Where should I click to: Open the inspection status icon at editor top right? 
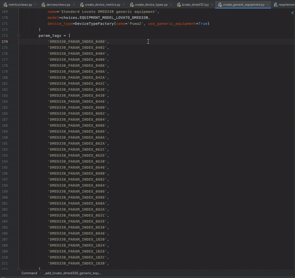tap(293, 13)
